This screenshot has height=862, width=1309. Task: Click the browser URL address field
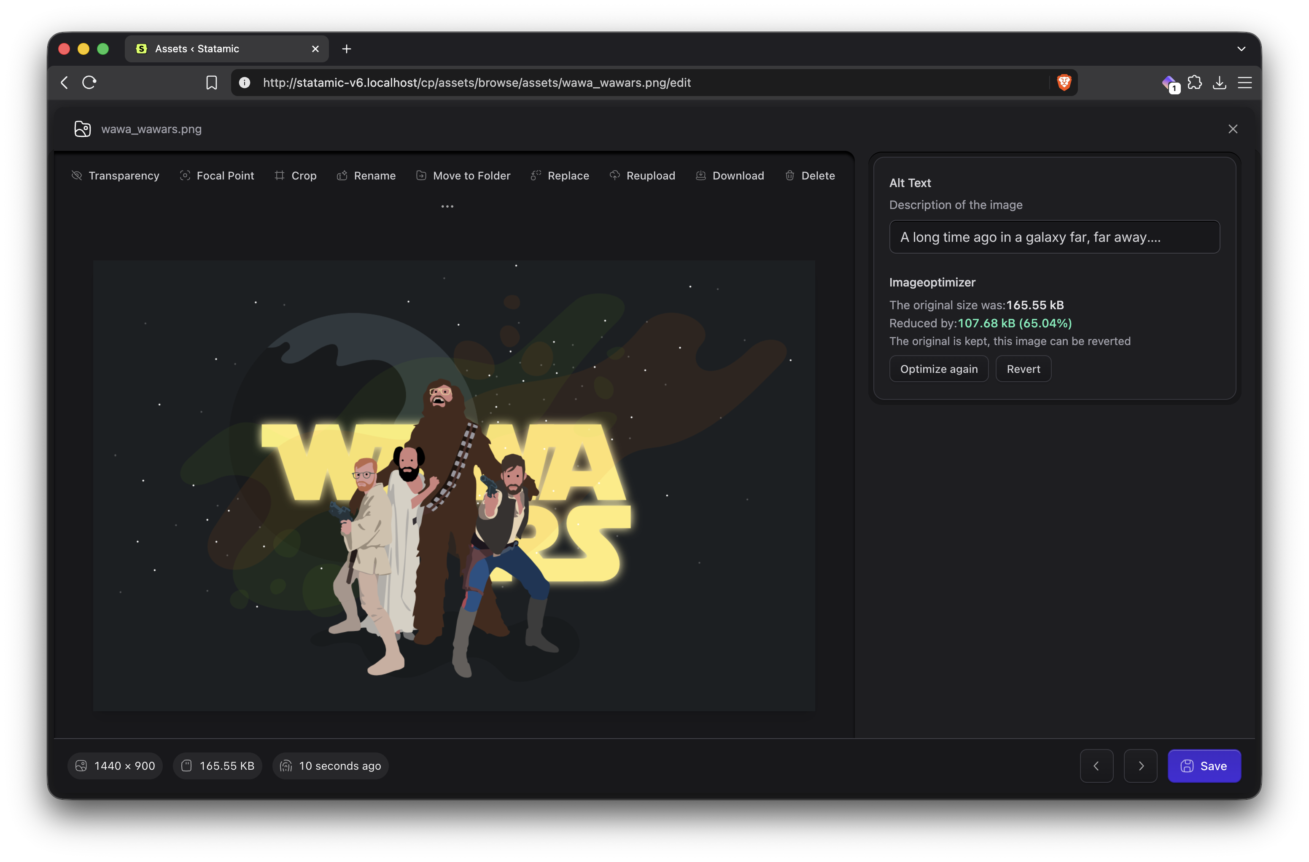tap(654, 83)
